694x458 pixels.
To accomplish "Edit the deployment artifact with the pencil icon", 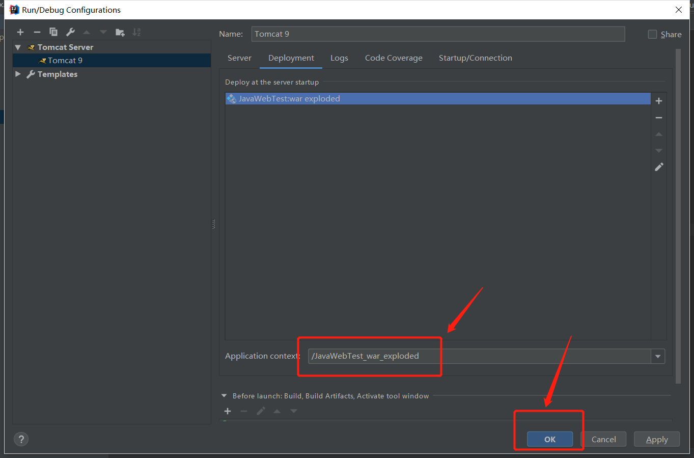I will [658, 167].
